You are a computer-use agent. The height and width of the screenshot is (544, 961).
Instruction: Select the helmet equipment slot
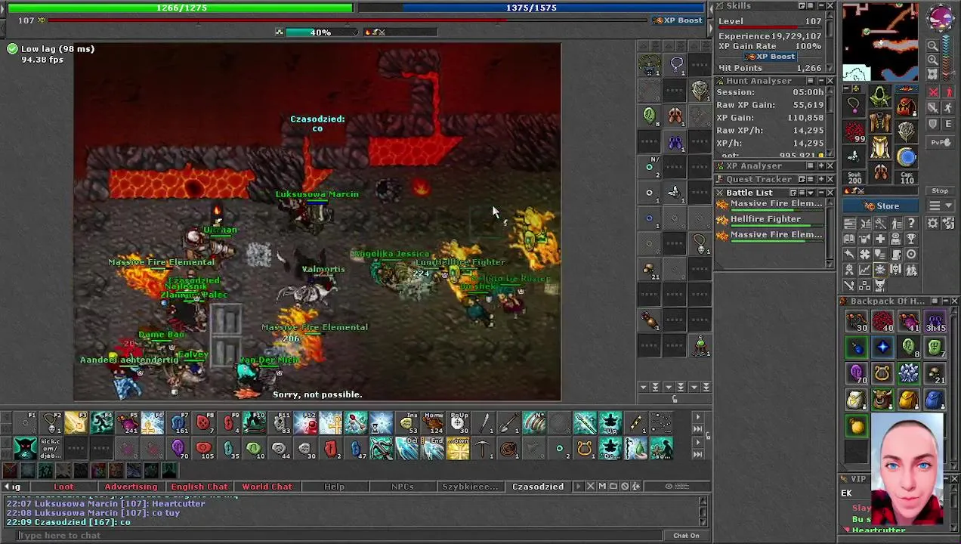click(x=879, y=97)
